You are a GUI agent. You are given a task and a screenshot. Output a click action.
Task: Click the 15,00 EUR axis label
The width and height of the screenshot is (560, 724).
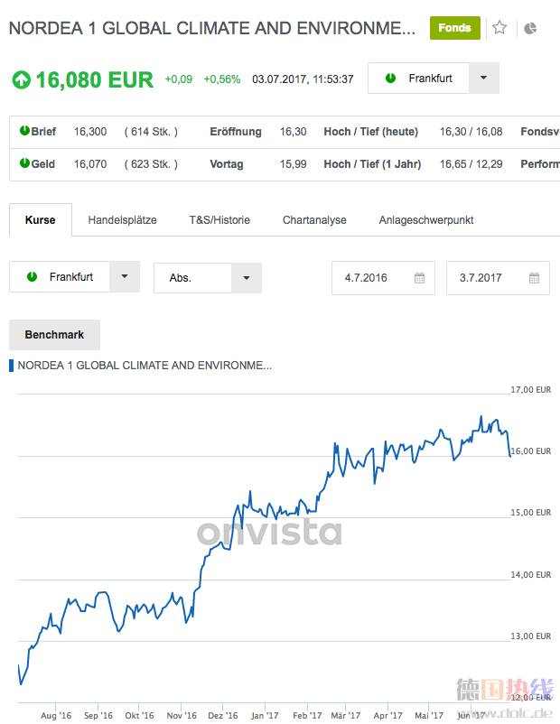[x=530, y=513]
